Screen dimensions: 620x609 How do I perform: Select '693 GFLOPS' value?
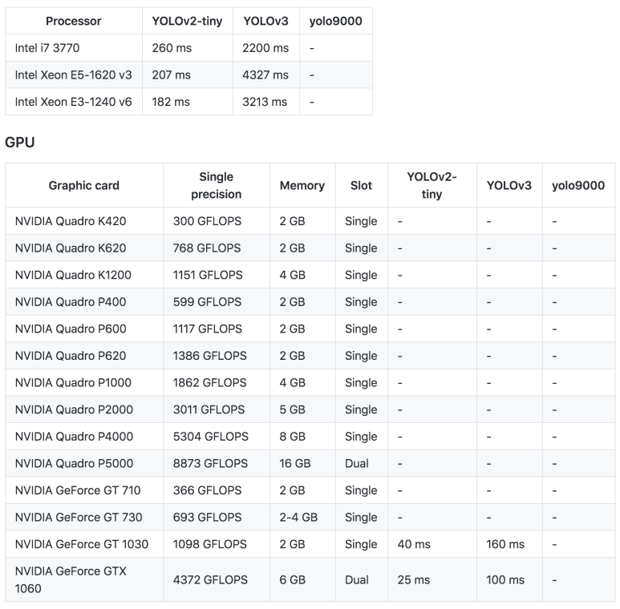(207, 517)
